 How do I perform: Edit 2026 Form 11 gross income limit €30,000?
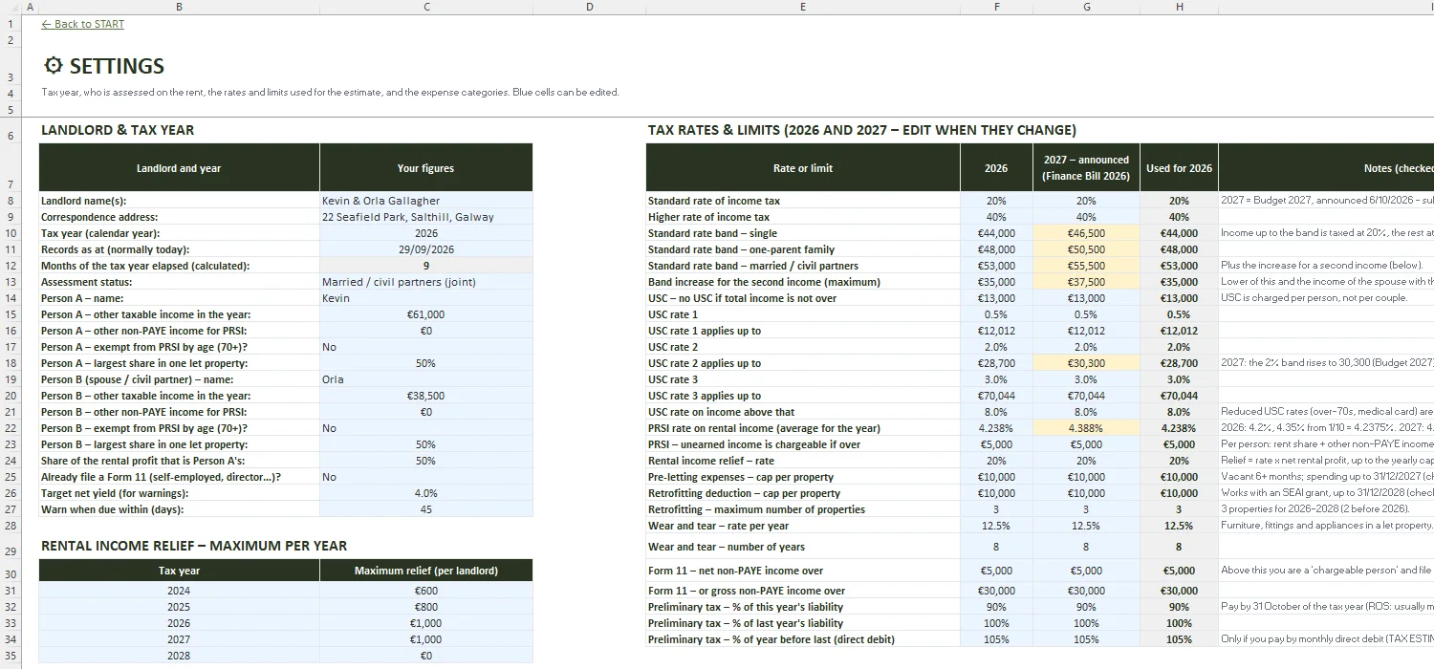[x=996, y=591]
